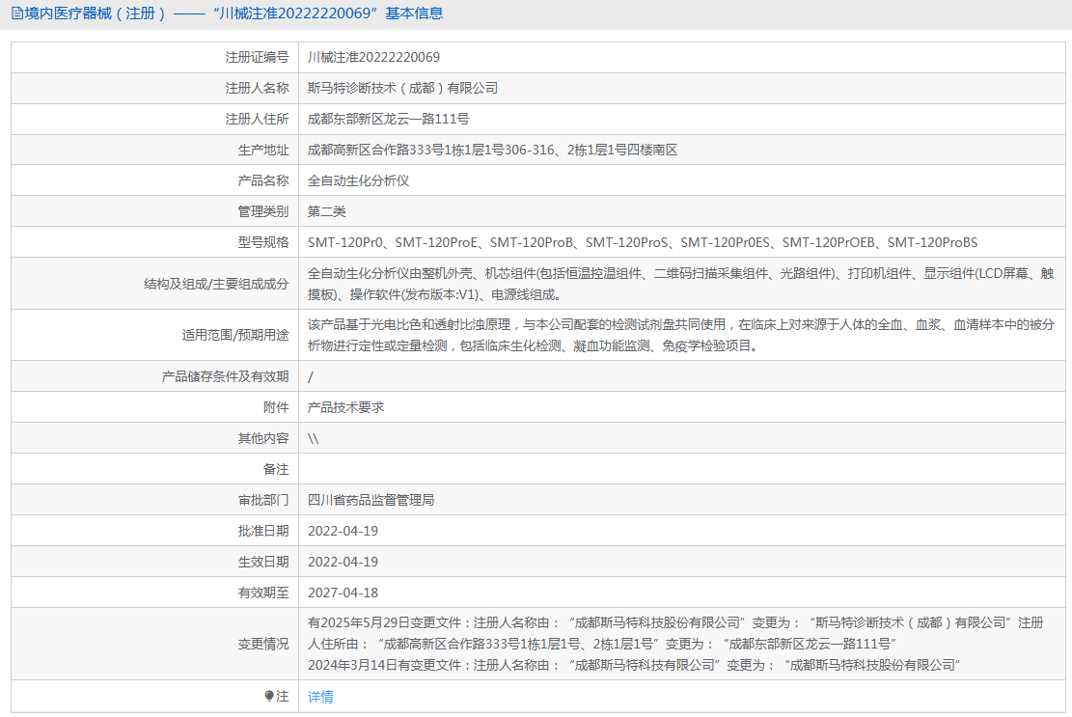This screenshot has width=1072, height=717.
Task: Open the 详情 link in the 注 row
Action: (x=320, y=697)
